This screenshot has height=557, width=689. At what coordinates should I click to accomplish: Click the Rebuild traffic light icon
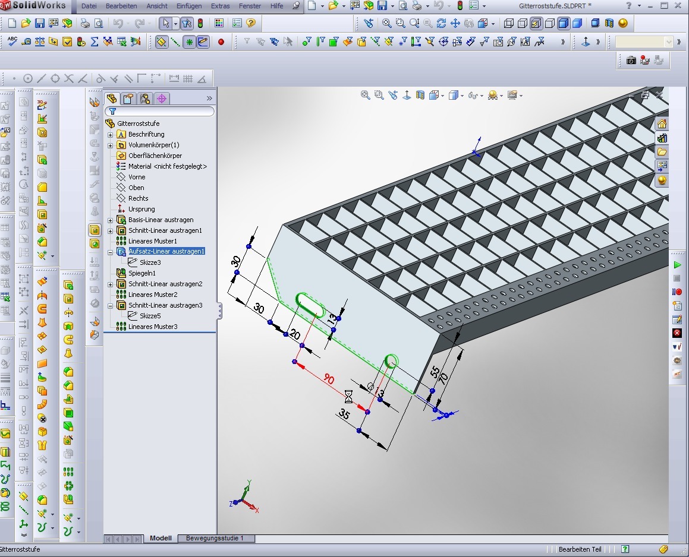click(x=200, y=23)
